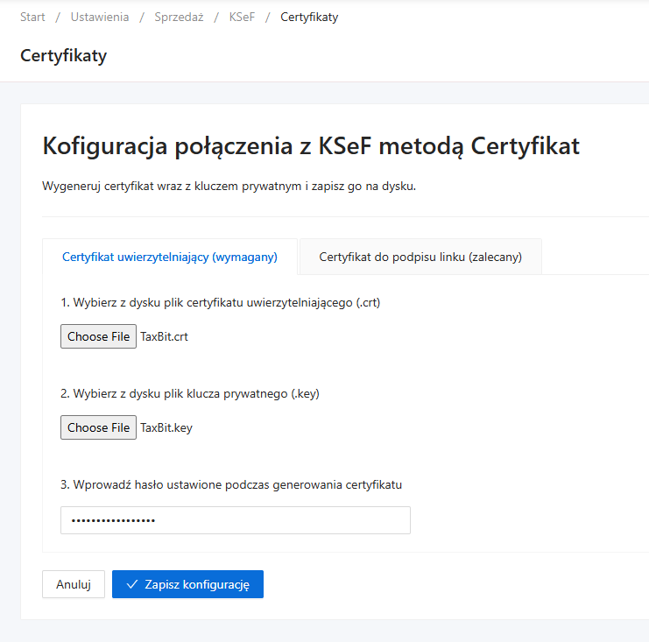
Task: Go to the Start breadcrumb
Action: 32,18
